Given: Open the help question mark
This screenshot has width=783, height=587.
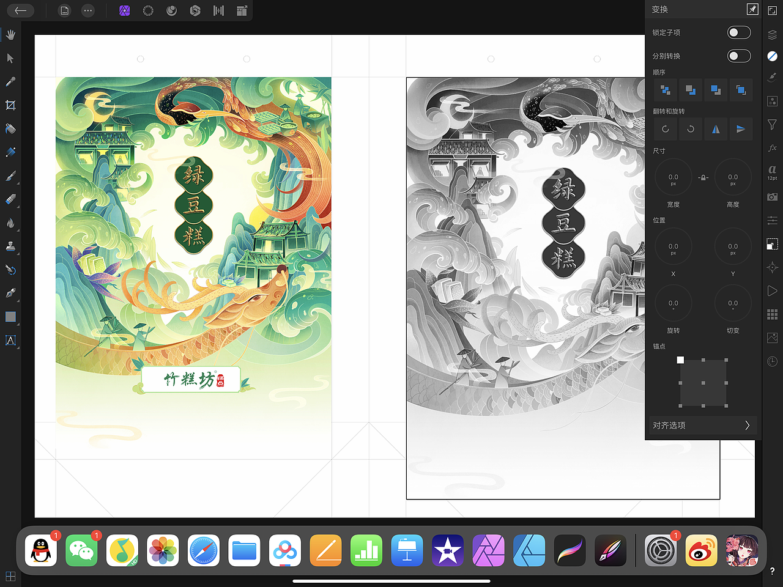Looking at the screenshot, I should (772, 571).
